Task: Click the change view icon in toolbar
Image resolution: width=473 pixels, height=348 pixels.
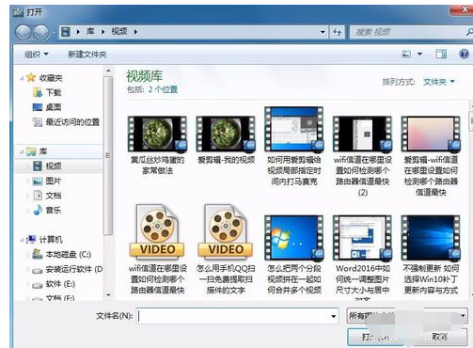Action: pos(406,55)
